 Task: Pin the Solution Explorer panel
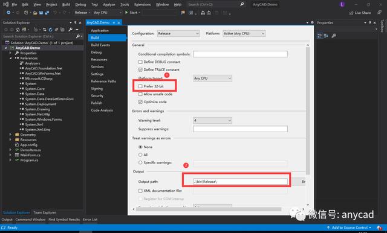pyautogui.click(x=75, y=23)
